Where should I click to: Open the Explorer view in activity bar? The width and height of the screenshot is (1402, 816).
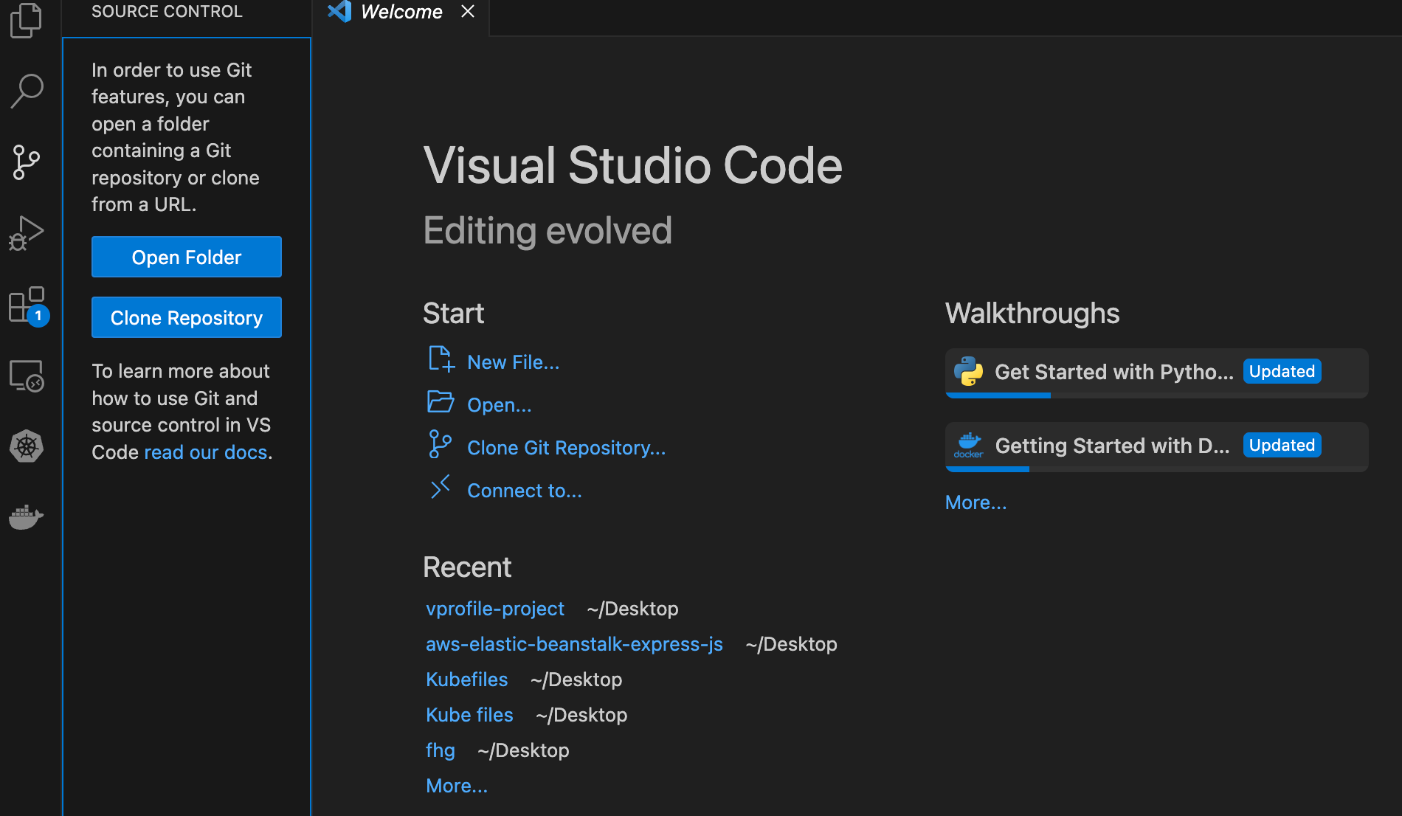click(27, 20)
